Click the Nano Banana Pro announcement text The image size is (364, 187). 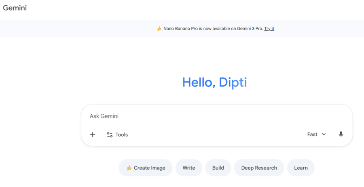[x=213, y=29]
